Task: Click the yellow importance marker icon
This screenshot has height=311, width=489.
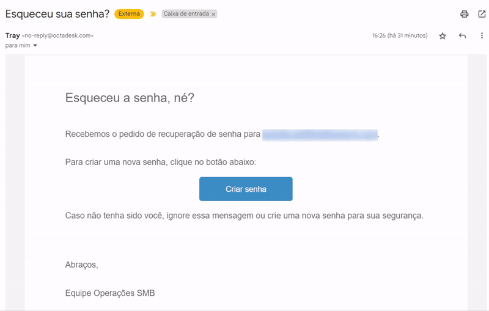Action: point(153,14)
